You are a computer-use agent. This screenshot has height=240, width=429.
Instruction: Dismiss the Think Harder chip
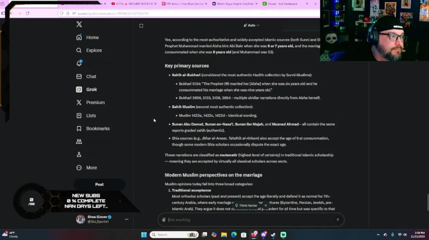[266, 205]
